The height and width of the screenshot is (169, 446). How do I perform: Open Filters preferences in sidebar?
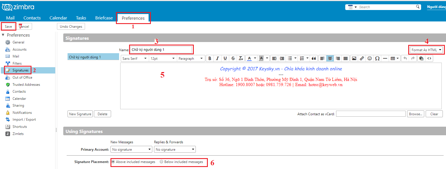(17, 63)
